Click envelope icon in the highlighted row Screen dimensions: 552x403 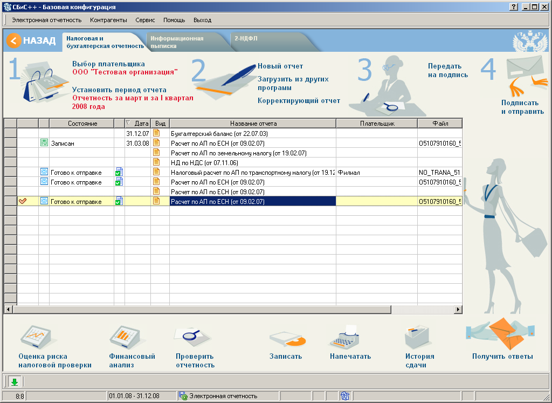click(x=44, y=201)
